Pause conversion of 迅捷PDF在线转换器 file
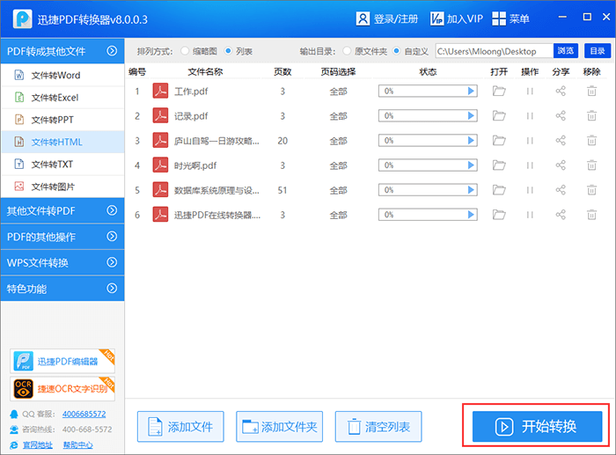The width and height of the screenshot is (616, 455). 530,215
